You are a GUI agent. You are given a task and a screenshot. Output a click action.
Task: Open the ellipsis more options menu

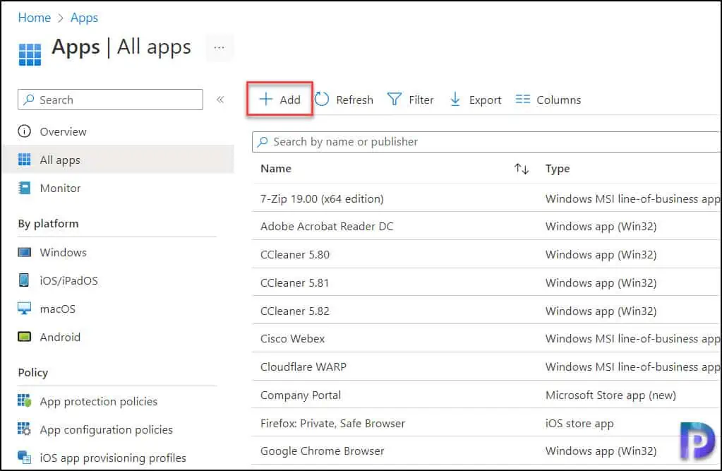pyautogui.click(x=219, y=47)
